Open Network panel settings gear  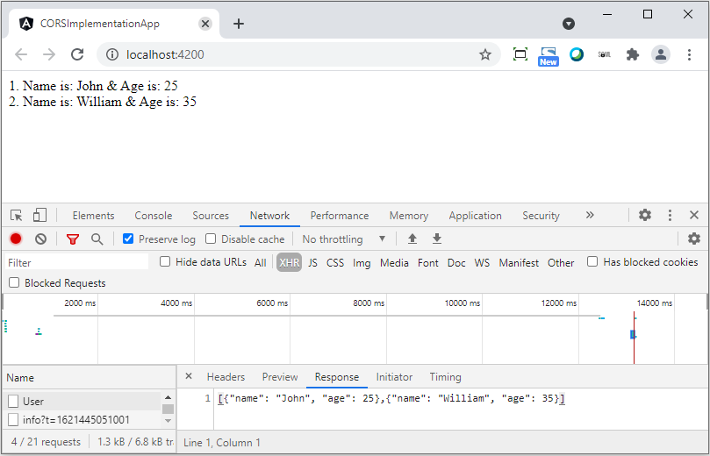693,239
